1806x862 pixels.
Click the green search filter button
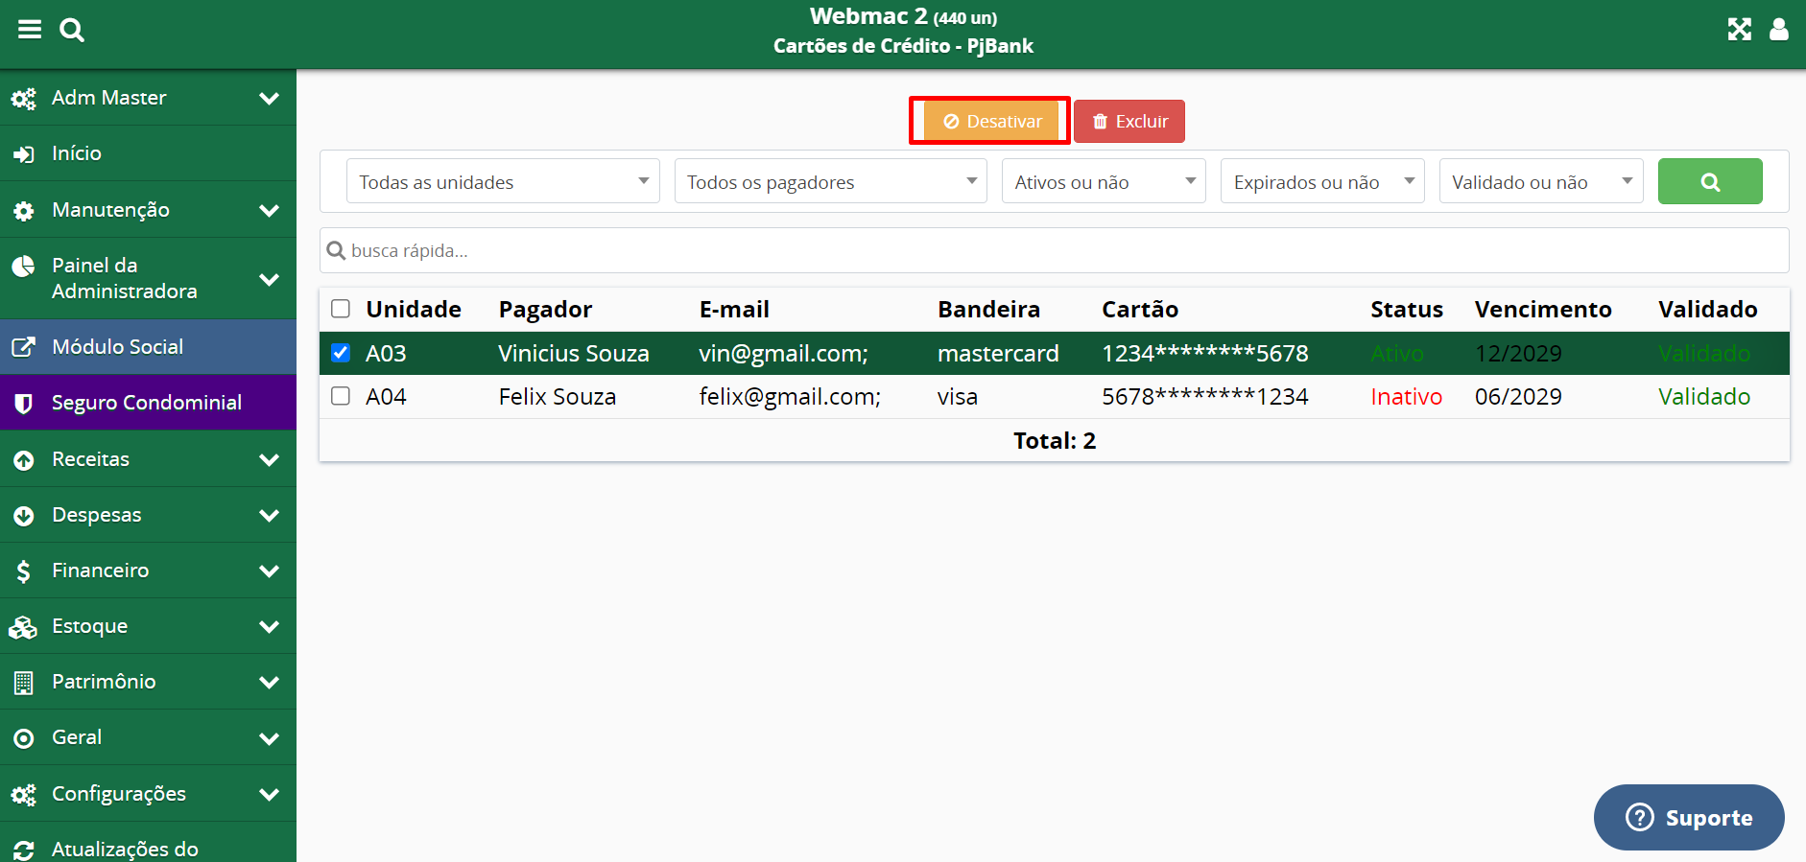point(1710,181)
